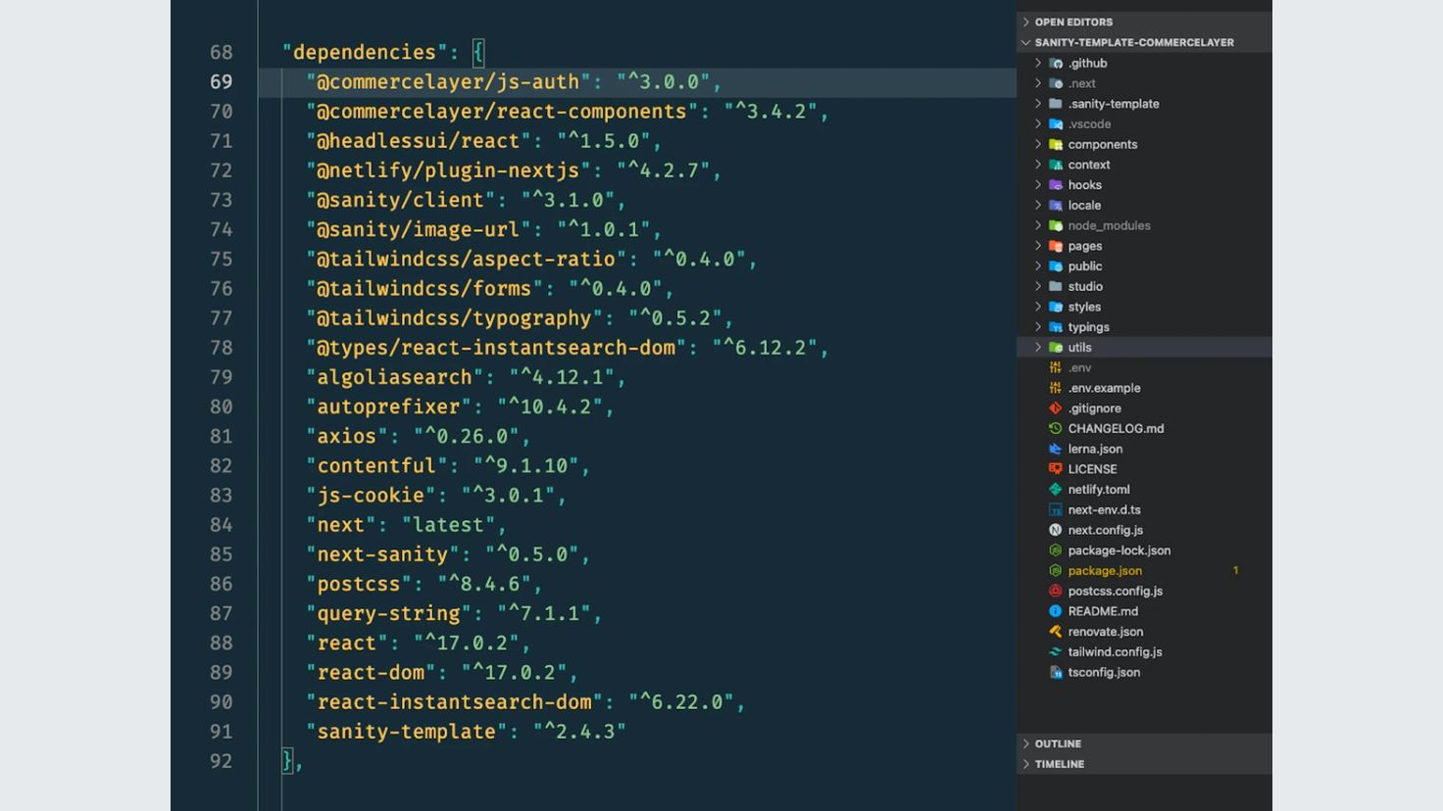The width and height of the screenshot is (1443, 811).
Task: Click the netlify.toml file icon
Action: click(1056, 490)
